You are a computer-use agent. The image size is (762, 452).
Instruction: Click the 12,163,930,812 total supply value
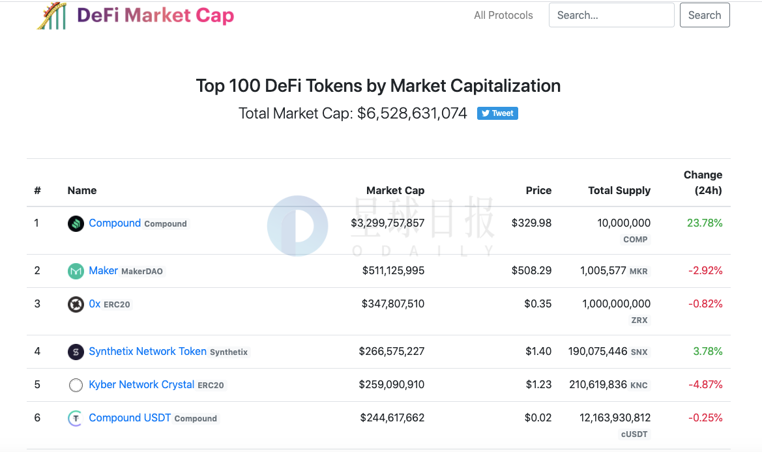615,417
